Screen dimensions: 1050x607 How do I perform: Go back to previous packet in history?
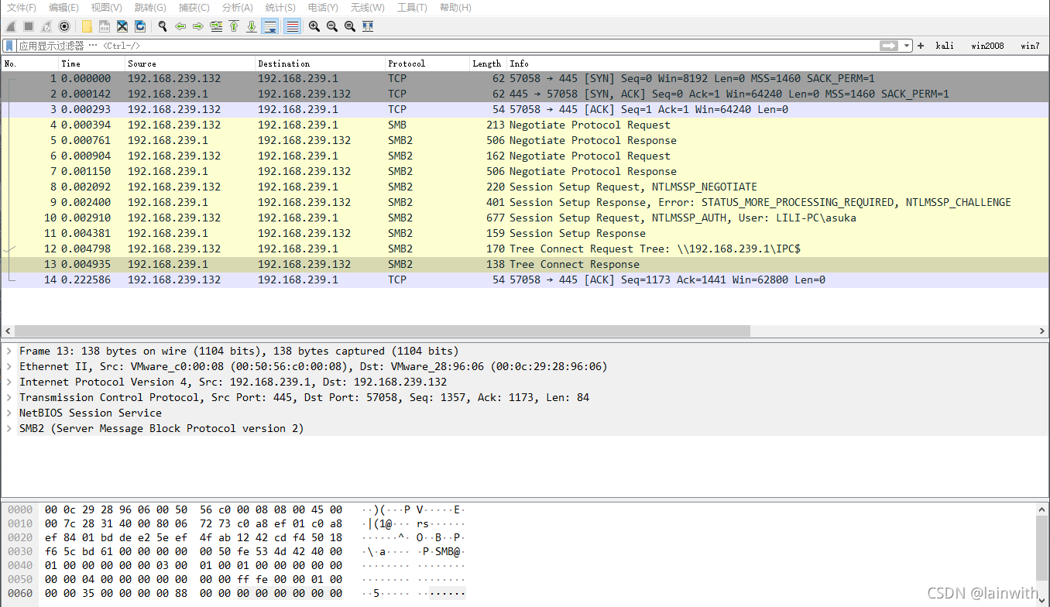[x=180, y=26]
